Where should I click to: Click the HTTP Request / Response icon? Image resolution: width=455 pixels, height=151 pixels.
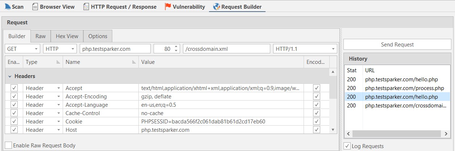pos(86,7)
